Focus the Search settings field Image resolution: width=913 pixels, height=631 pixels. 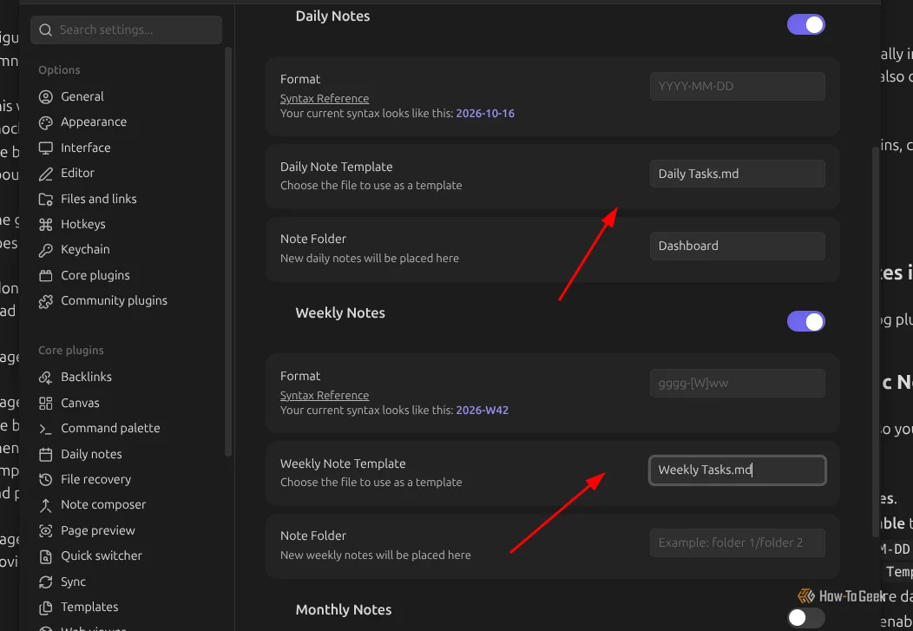click(x=127, y=30)
